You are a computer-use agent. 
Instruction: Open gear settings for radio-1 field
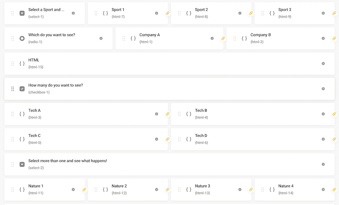click(101, 39)
